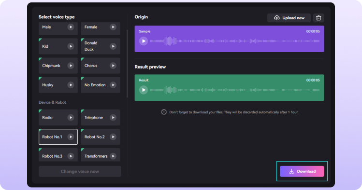This screenshot has height=190, width=362.
Task: Play the Result audio preview
Action: pyautogui.click(x=144, y=90)
